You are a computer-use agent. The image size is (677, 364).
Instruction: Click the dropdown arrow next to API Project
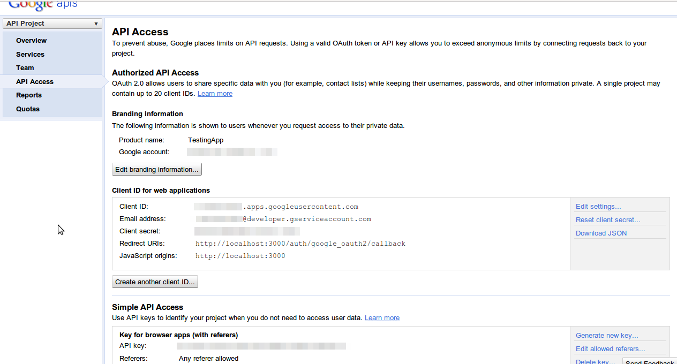pos(95,23)
